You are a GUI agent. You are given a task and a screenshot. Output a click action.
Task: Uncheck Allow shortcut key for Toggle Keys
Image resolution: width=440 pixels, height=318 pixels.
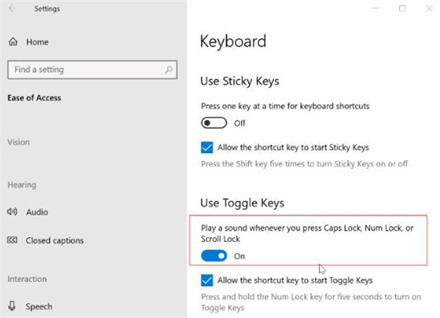click(x=207, y=280)
